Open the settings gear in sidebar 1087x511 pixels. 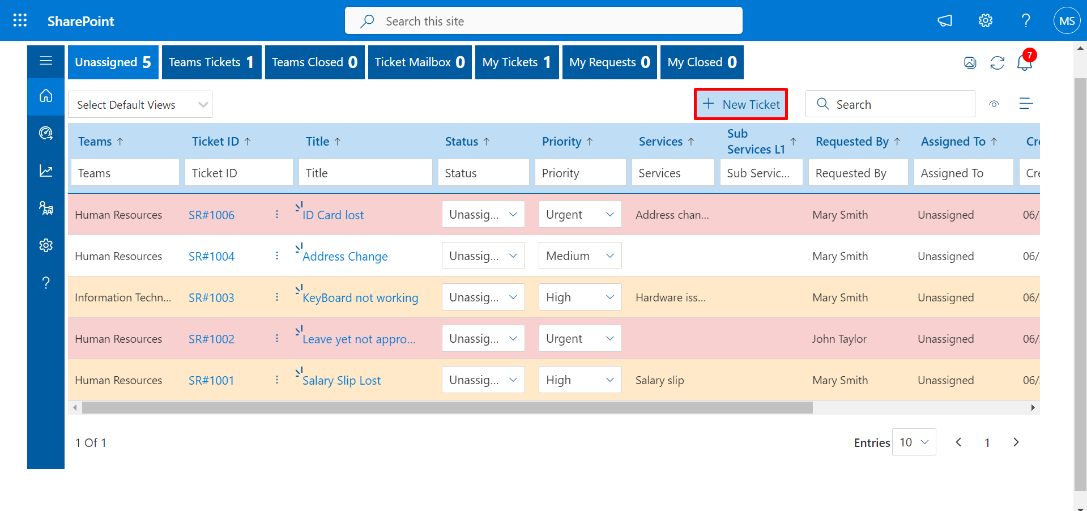(x=46, y=245)
